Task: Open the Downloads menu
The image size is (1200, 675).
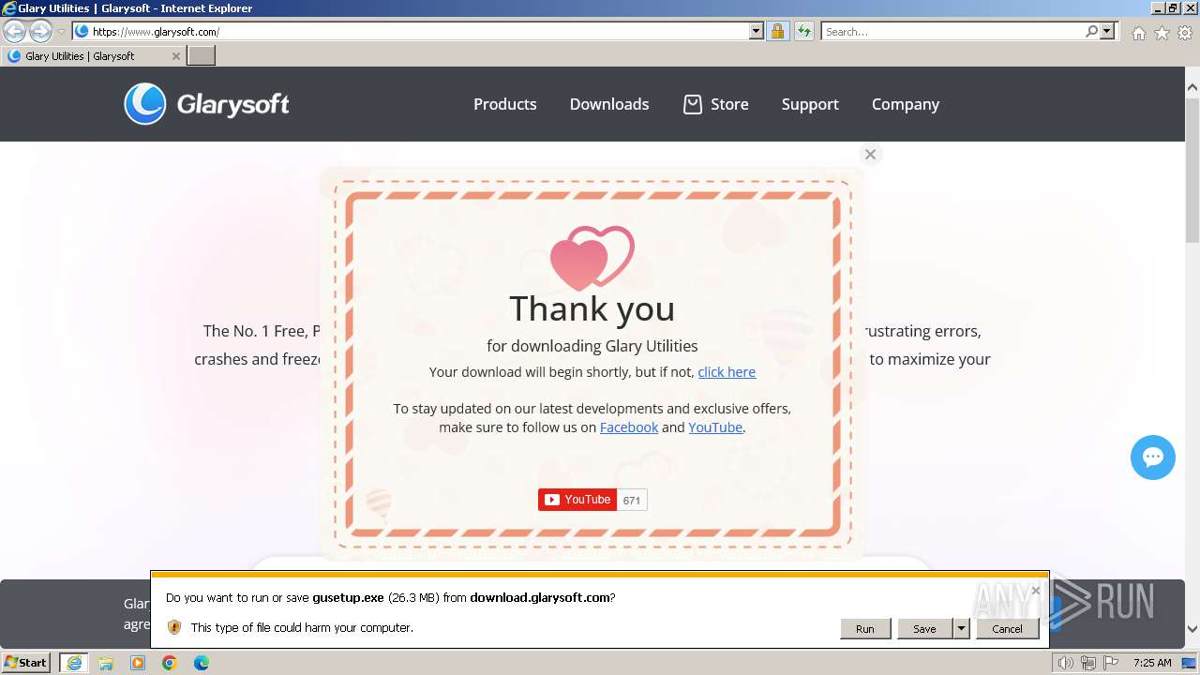Action: [x=609, y=104]
